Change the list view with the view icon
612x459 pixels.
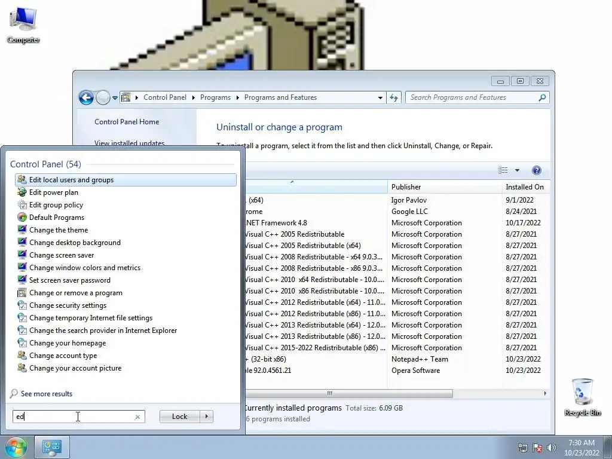click(x=503, y=170)
